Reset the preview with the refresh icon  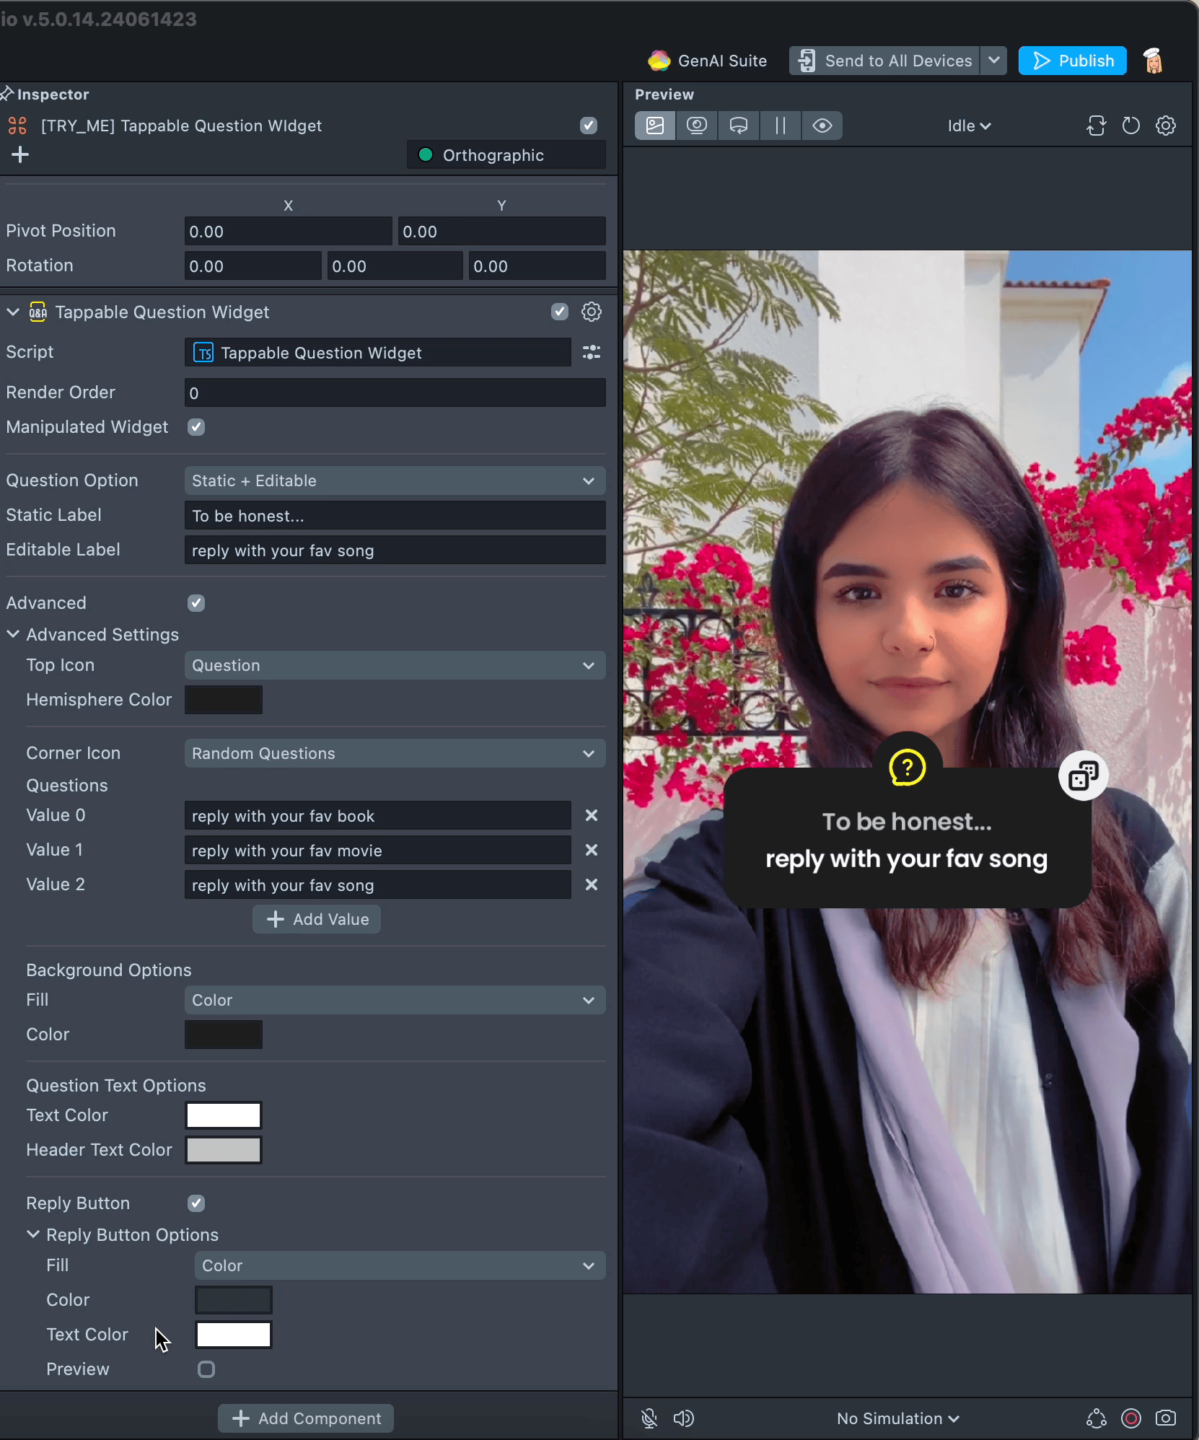[1130, 126]
